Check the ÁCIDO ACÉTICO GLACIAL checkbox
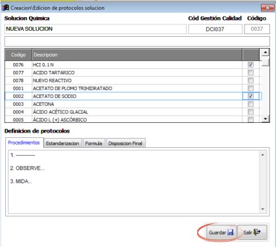Image resolution: width=276 pixels, height=247 pixels. coord(250,112)
